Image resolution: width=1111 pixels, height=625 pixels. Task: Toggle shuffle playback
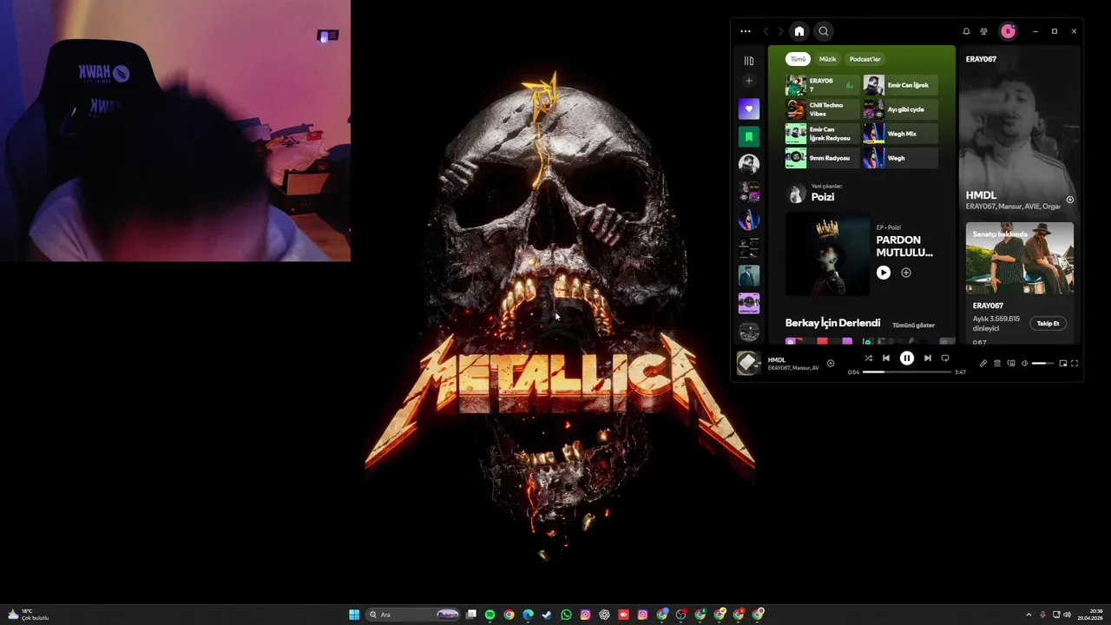868,358
